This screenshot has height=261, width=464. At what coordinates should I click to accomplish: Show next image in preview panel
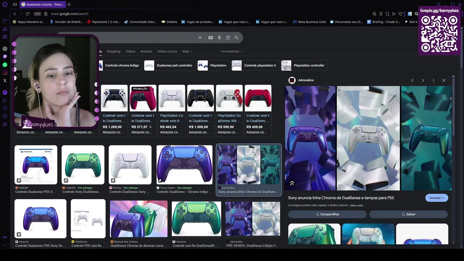click(x=423, y=80)
